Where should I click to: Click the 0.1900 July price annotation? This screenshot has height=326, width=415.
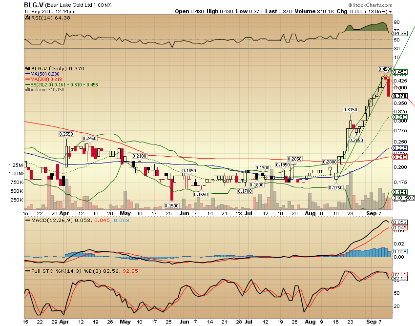(x=262, y=168)
